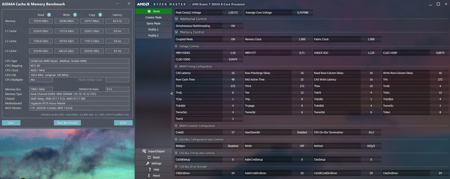Open Profile 1
The width and height of the screenshot is (450, 179).
click(x=153, y=29)
